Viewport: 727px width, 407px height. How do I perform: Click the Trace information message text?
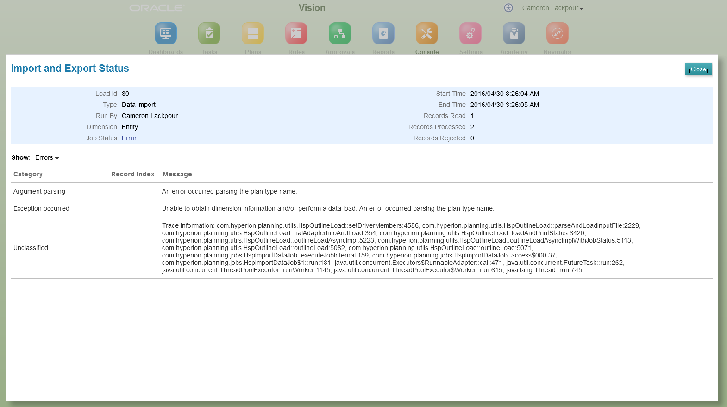[x=401, y=248]
